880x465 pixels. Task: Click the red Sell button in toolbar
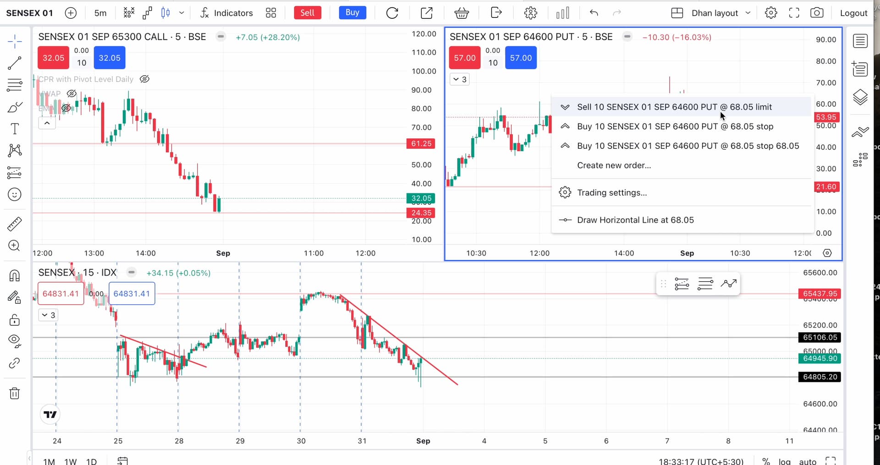(x=308, y=13)
